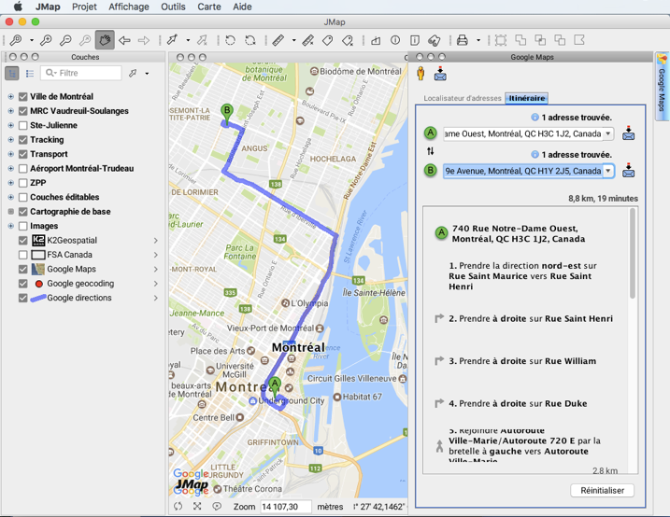Screen dimensions: 670x517
Task: Toggle Ville de Montréal layer checkbox
Action: [23, 97]
